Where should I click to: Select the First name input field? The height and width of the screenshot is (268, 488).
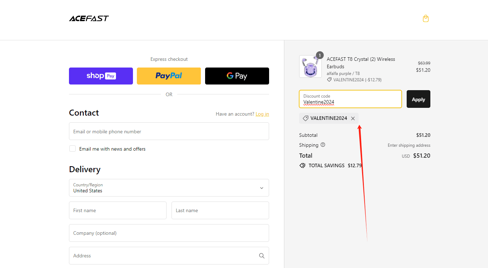pos(117,210)
